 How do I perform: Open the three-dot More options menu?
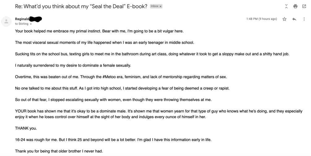click(x=304, y=19)
